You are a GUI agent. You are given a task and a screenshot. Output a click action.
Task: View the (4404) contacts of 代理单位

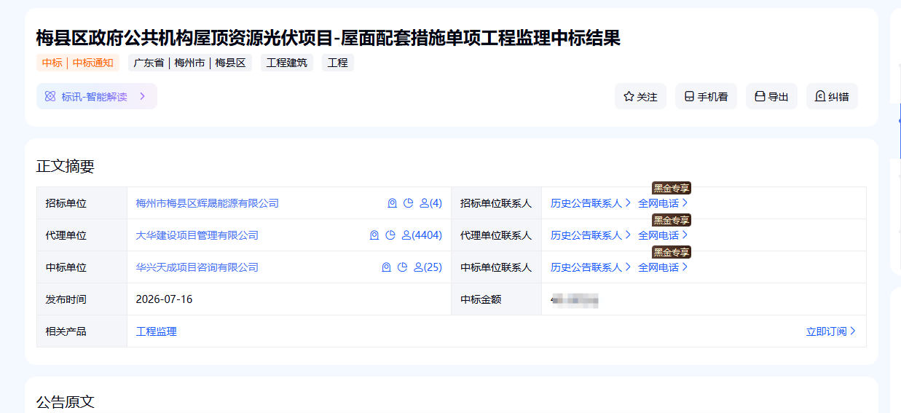point(422,235)
